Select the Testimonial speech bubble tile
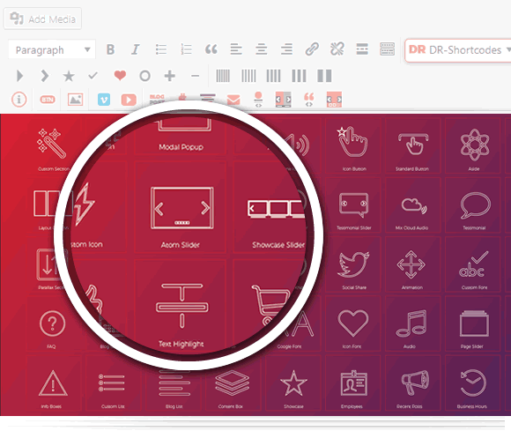 click(473, 205)
